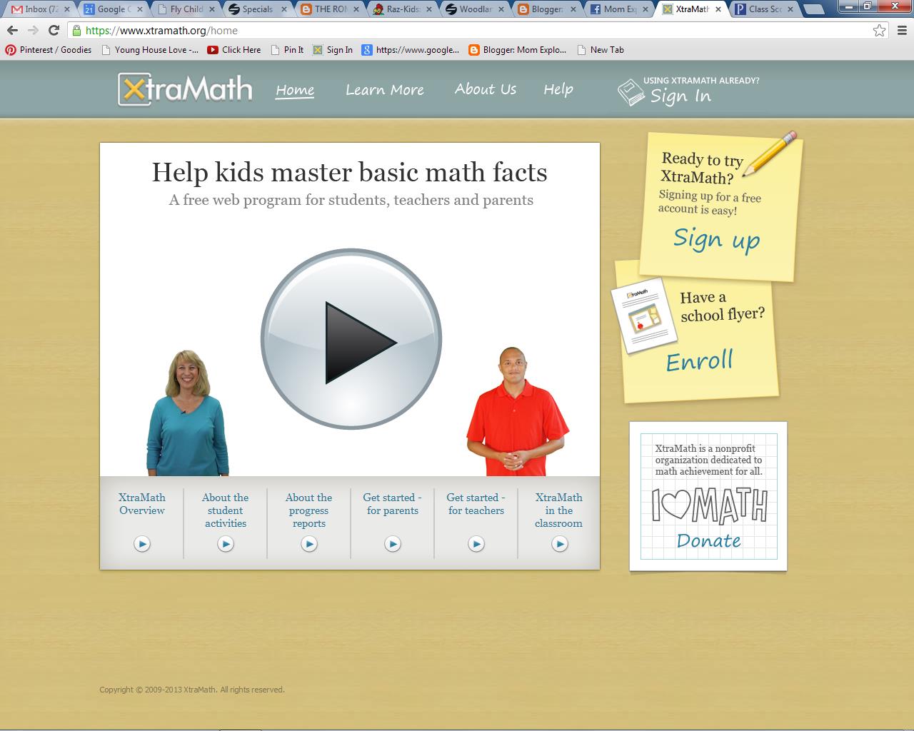The width and height of the screenshot is (914, 731).
Task: Open the YouTube Click Here bookmark
Action: pyautogui.click(x=234, y=50)
